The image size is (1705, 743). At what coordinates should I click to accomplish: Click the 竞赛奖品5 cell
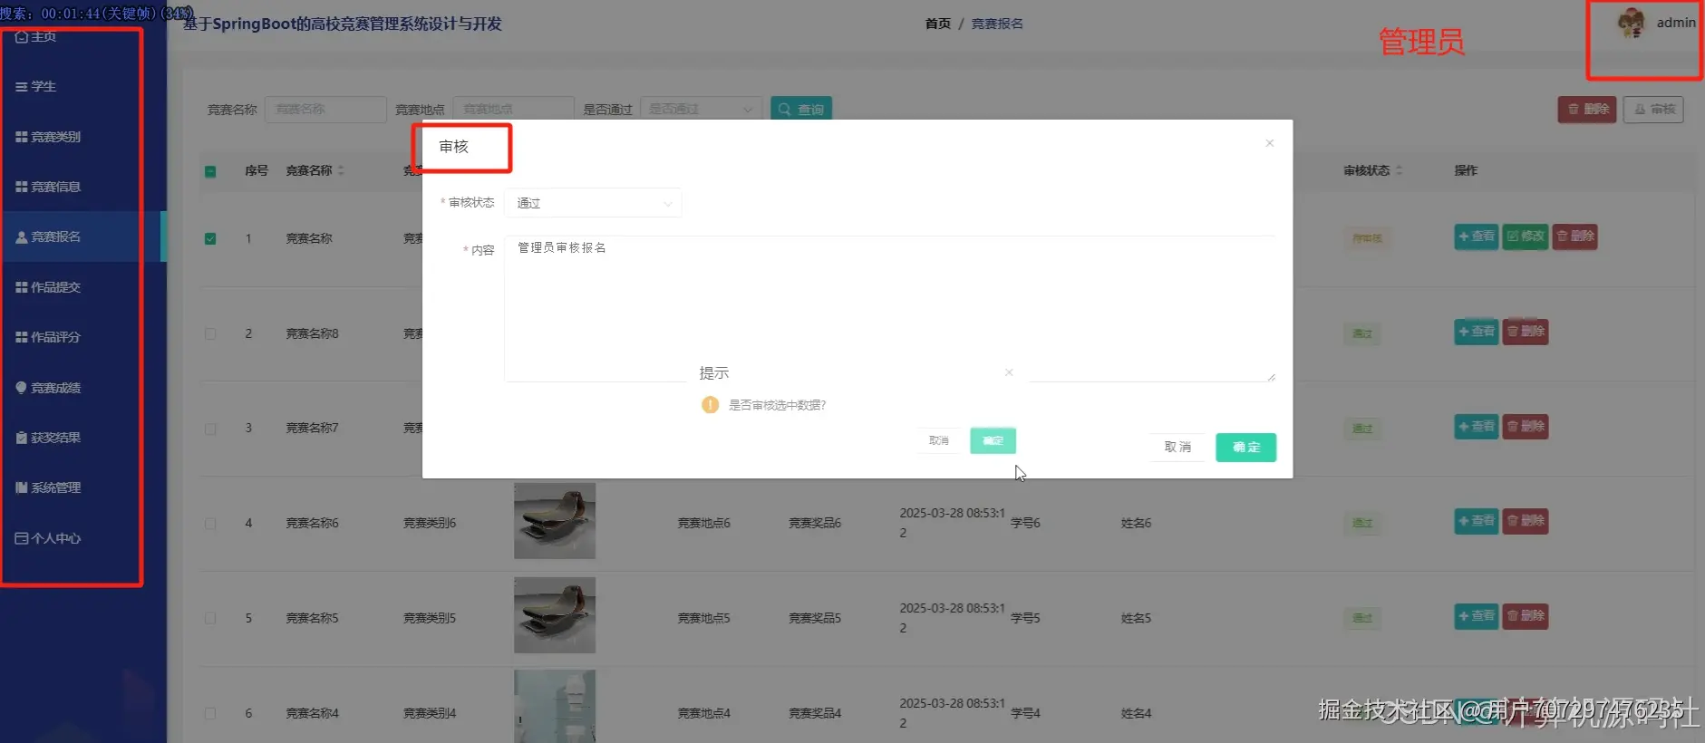(815, 618)
